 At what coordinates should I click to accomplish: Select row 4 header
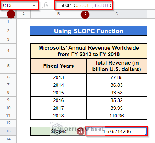[8, 51]
